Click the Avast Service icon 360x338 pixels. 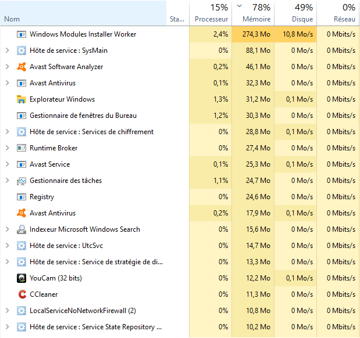point(22,164)
